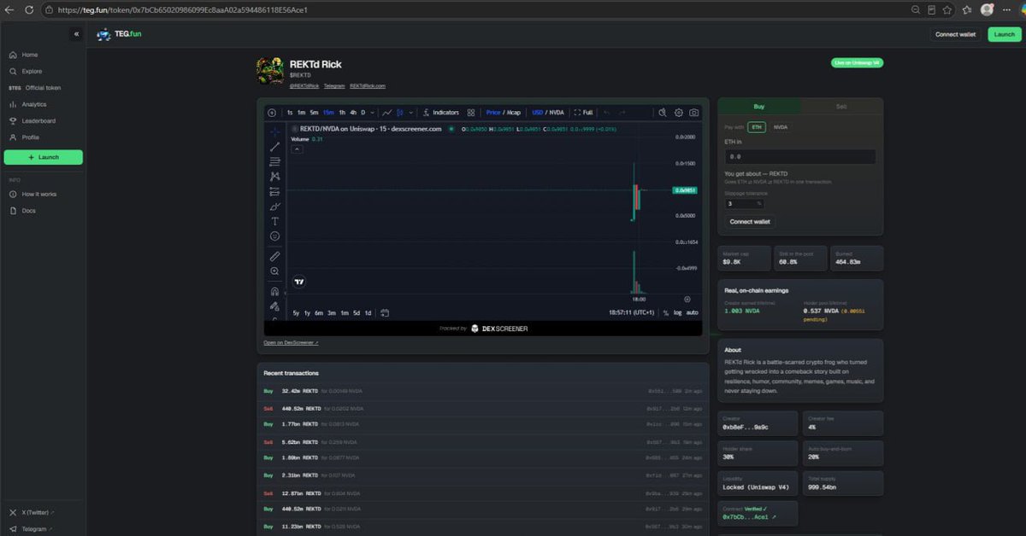Collapse the volume indicator legend arrow

tap(298, 149)
